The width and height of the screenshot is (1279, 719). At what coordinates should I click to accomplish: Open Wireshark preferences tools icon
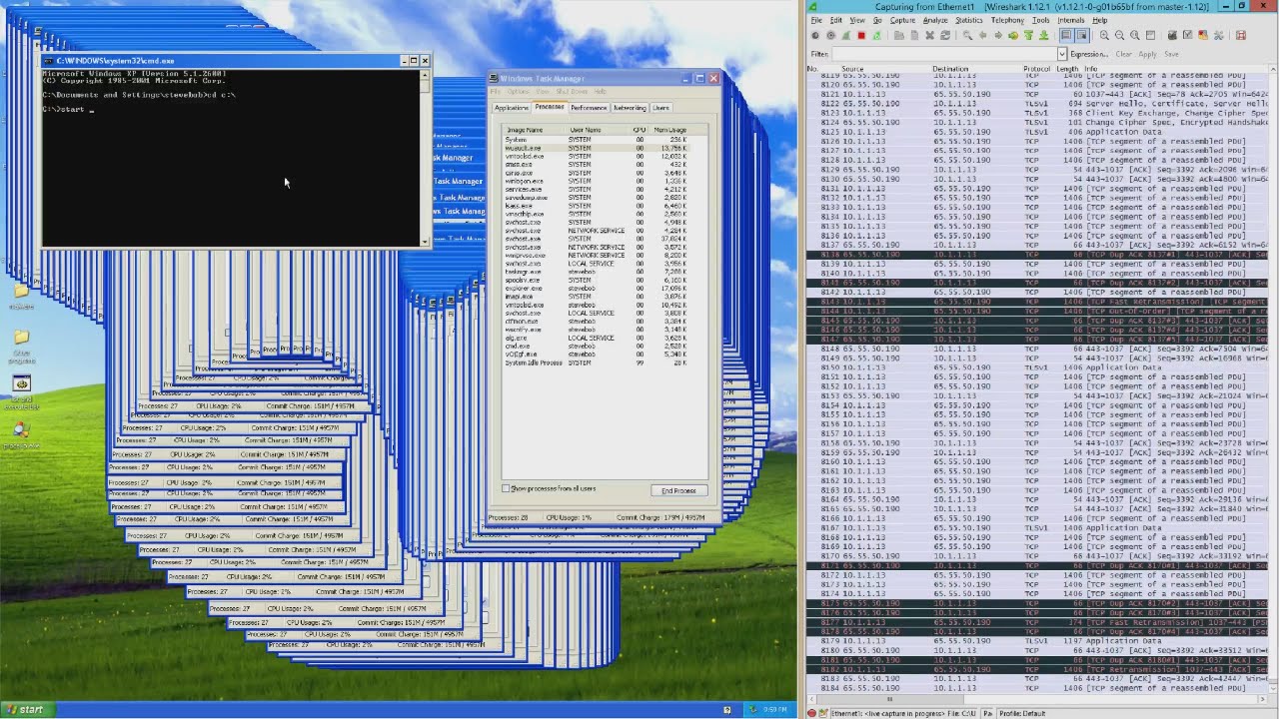point(1218,35)
